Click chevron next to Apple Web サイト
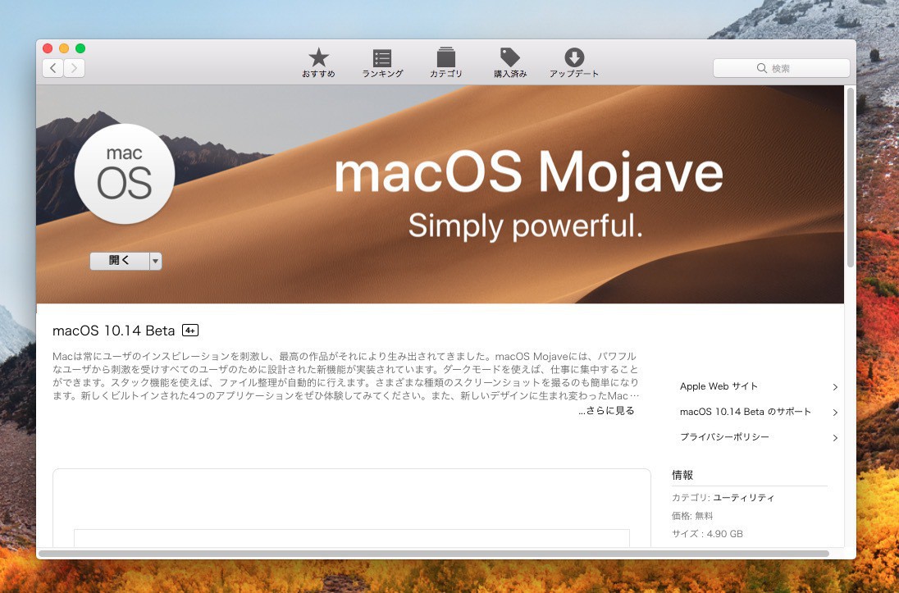The image size is (899, 593). pyautogui.click(x=835, y=387)
